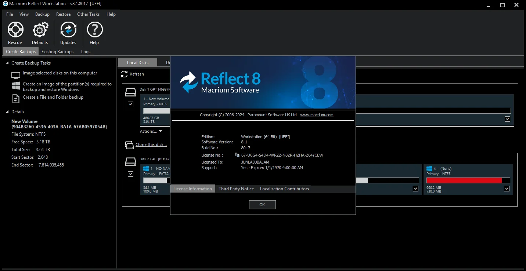
Task: Open the Other Tasks menu
Action: [88, 14]
